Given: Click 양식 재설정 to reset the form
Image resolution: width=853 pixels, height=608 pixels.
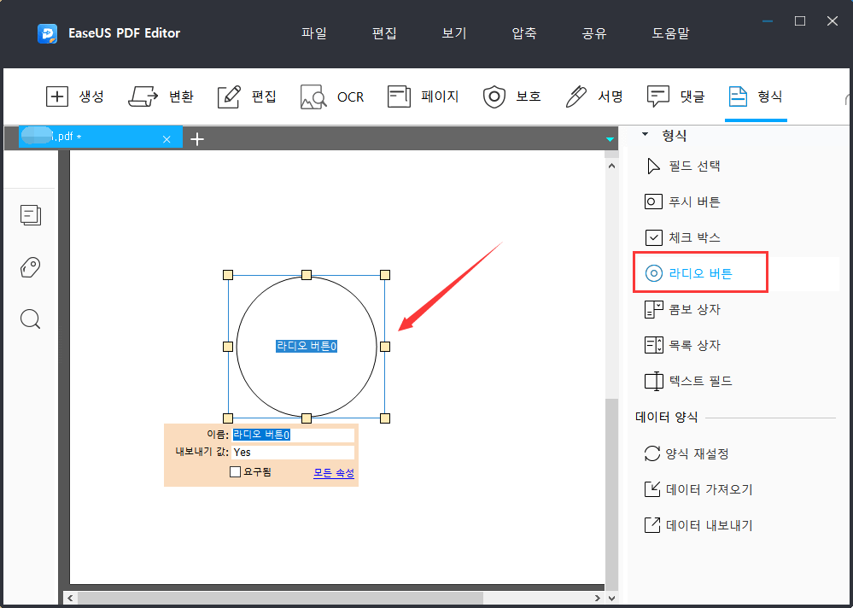Looking at the screenshot, I should pos(697,454).
